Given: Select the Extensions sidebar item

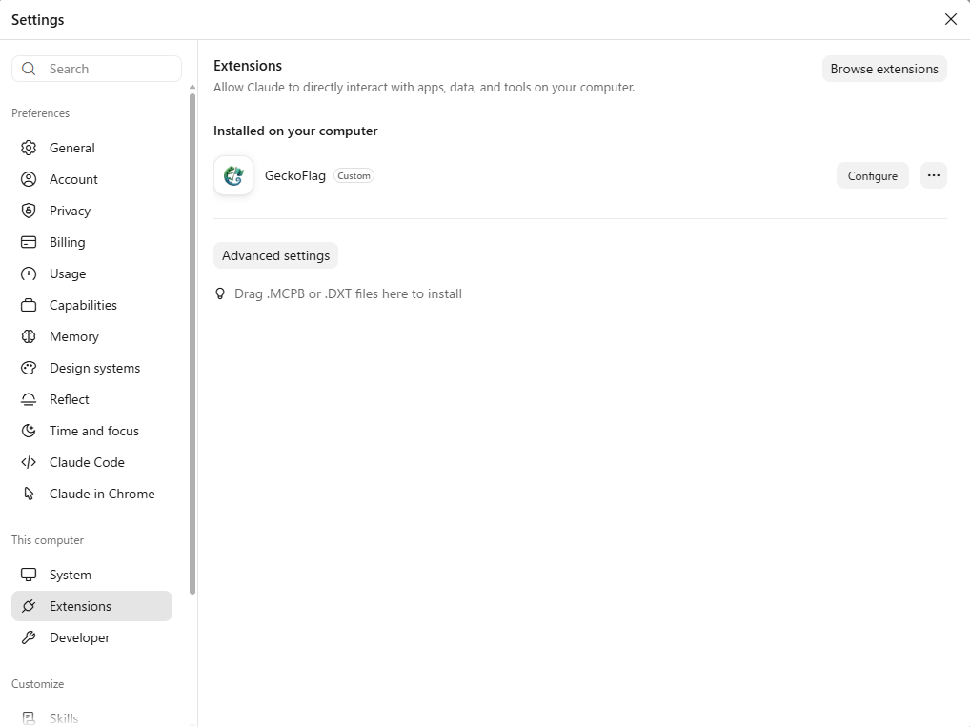Looking at the screenshot, I should coord(91,606).
